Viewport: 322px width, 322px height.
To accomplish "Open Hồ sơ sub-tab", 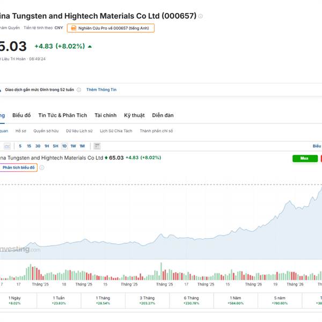I will (21, 131).
